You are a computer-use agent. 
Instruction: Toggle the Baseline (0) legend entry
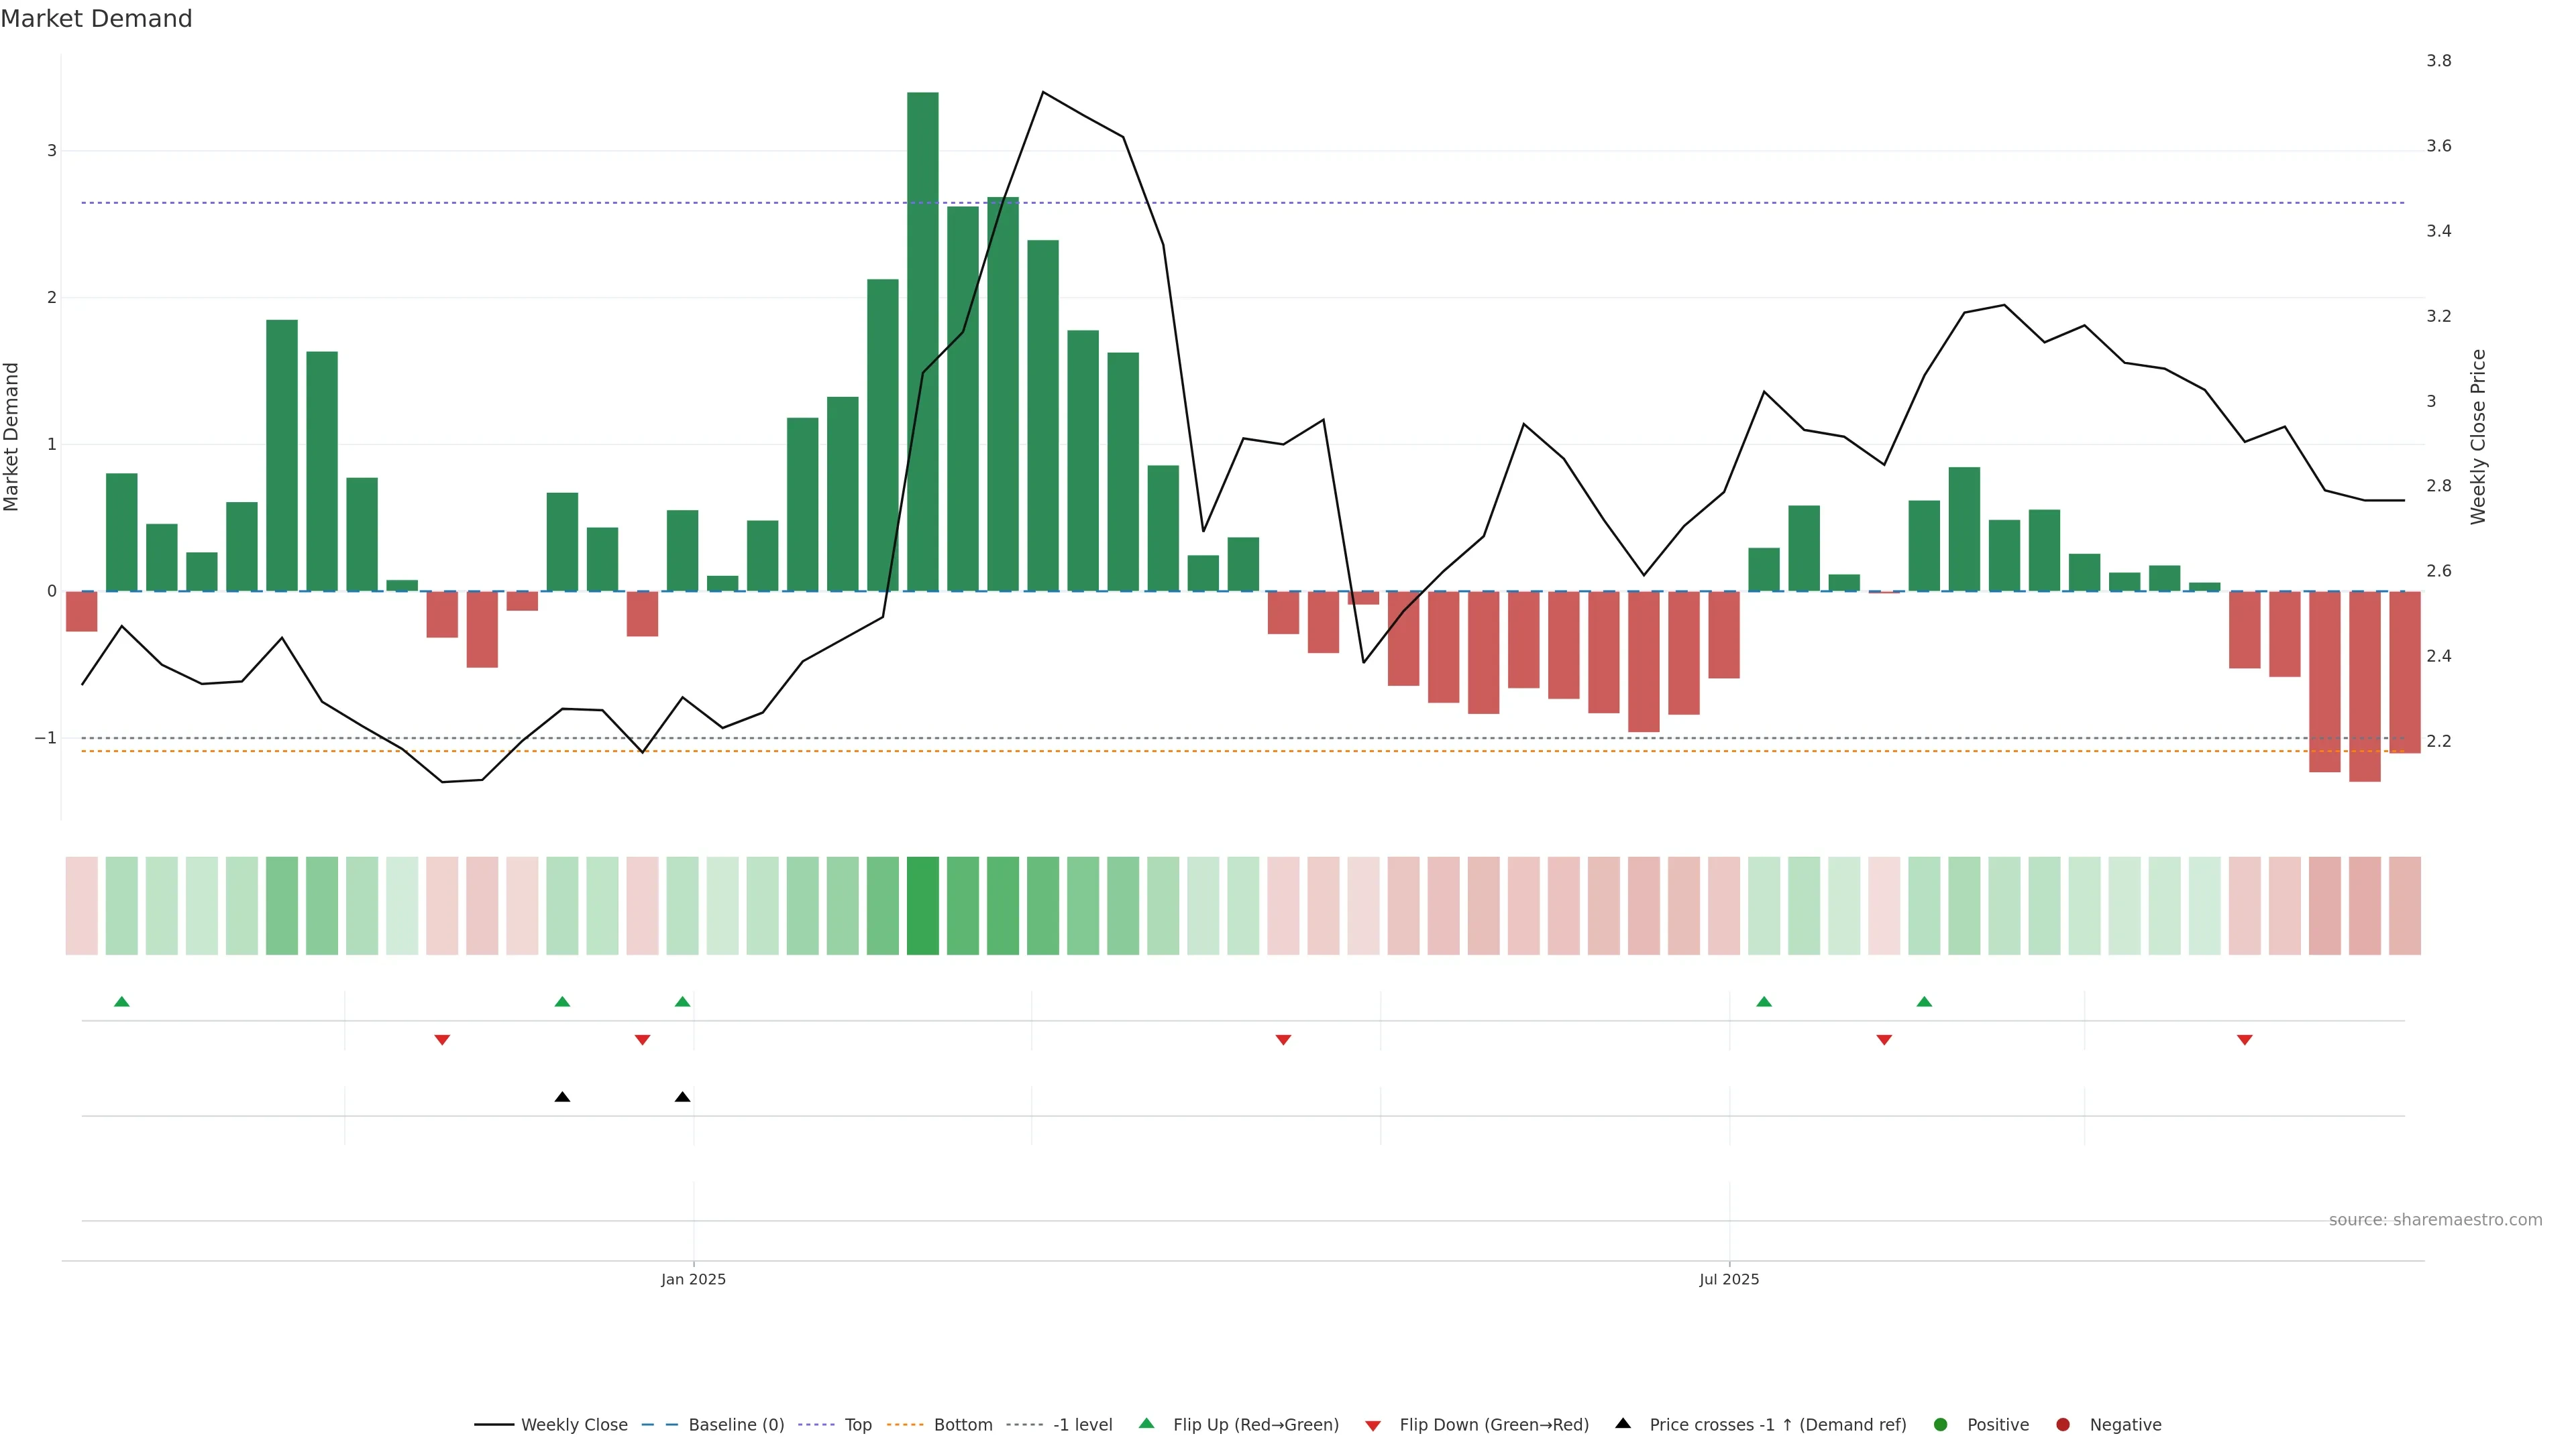tap(736, 1425)
